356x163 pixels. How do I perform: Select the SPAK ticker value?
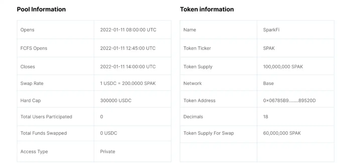(x=269, y=48)
